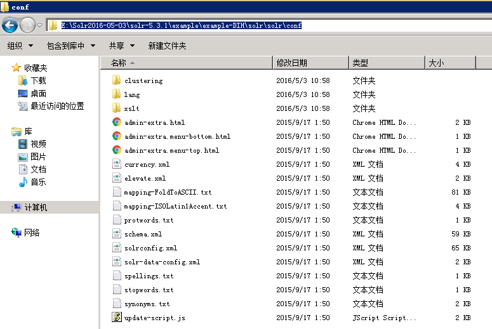Select file name currency.xml
This screenshot has height=329, width=492.
click(x=147, y=165)
